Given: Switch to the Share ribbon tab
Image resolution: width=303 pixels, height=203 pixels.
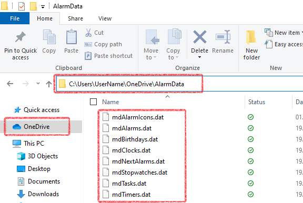Looking at the screenshot, I should [75, 18].
